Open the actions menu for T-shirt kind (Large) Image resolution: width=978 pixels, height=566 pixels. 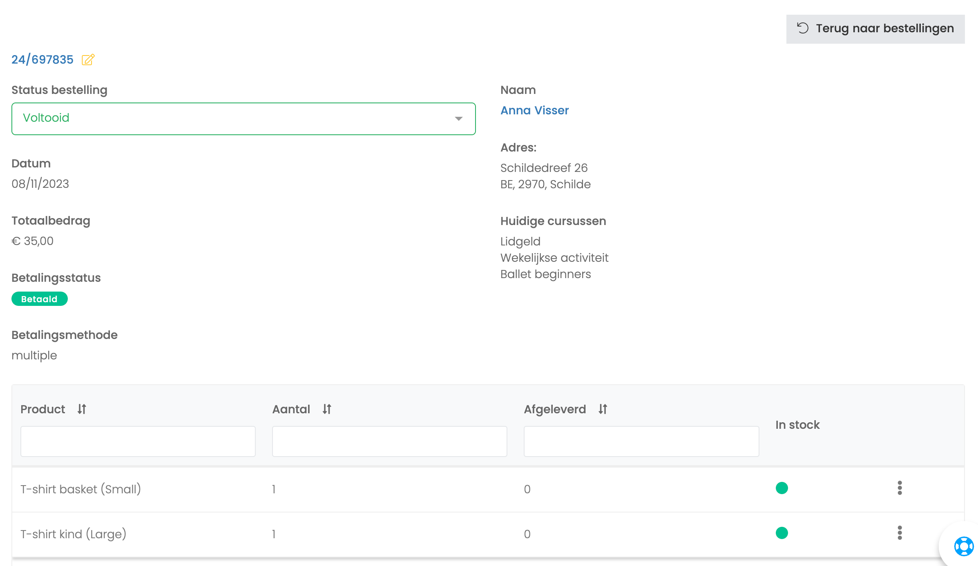tap(900, 533)
